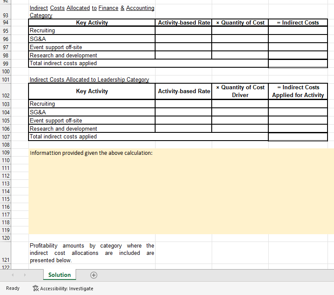334x295 pixels.
Task: Click Key Activity header in row 94
Action: [x=92, y=22]
